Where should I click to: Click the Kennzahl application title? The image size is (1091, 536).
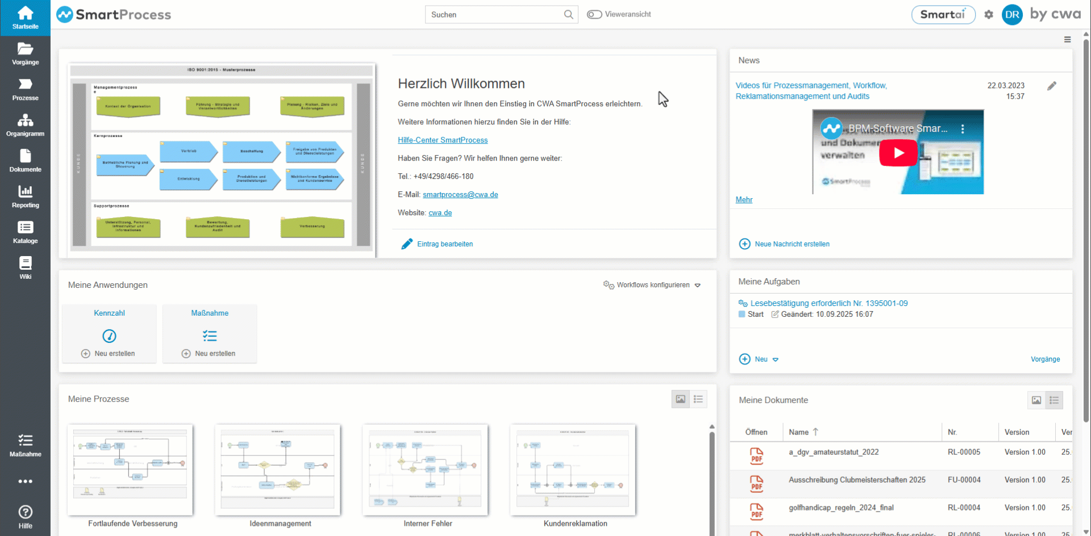pyautogui.click(x=109, y=313)
